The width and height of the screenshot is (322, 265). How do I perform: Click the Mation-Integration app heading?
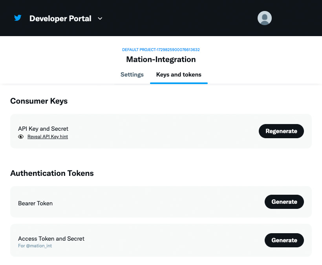161,60
